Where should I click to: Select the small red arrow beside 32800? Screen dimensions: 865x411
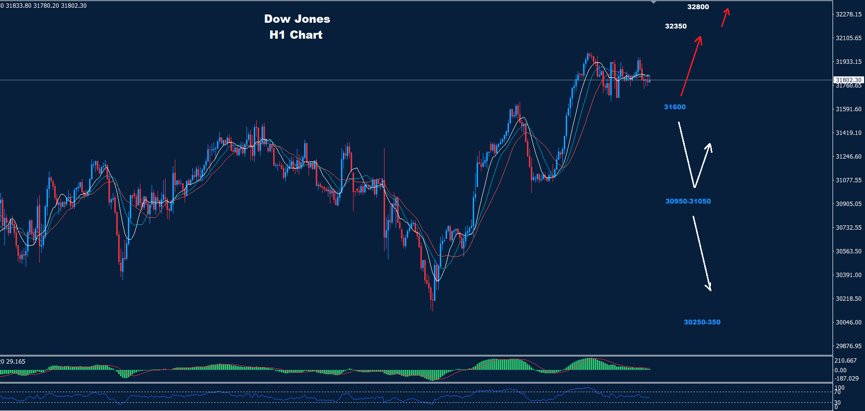click(x=725, y=17)
